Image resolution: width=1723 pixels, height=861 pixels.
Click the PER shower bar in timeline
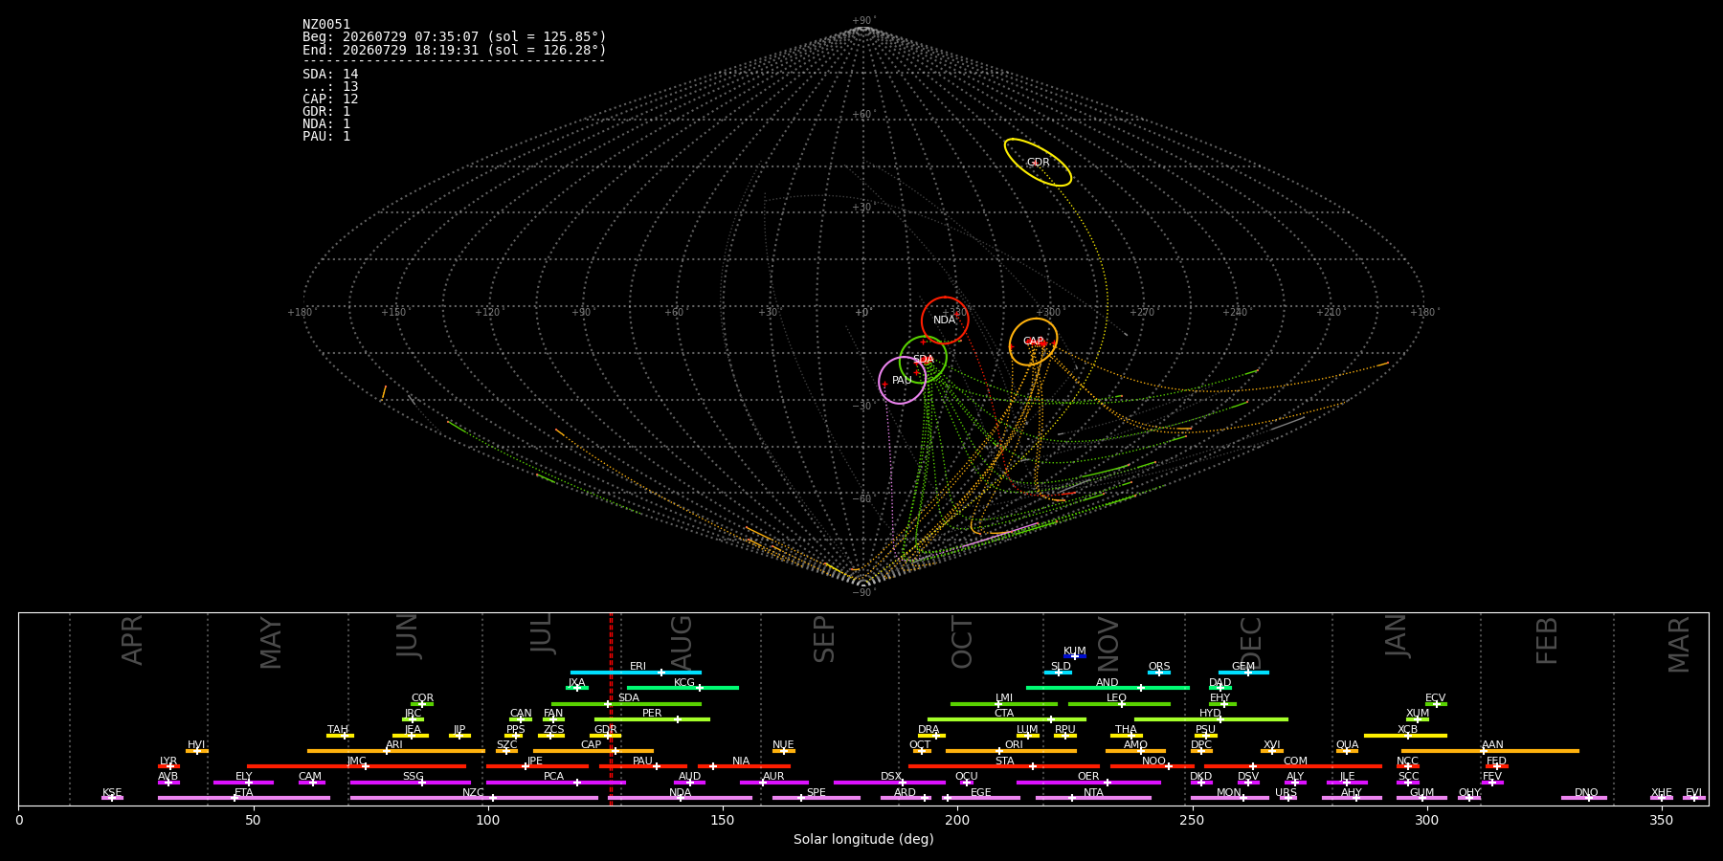click(652, 719)
